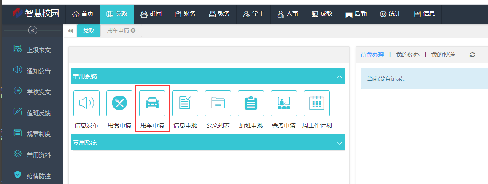
Task: Collapse the sidebar with the double-chevron icon
Action: coord(32,30)
